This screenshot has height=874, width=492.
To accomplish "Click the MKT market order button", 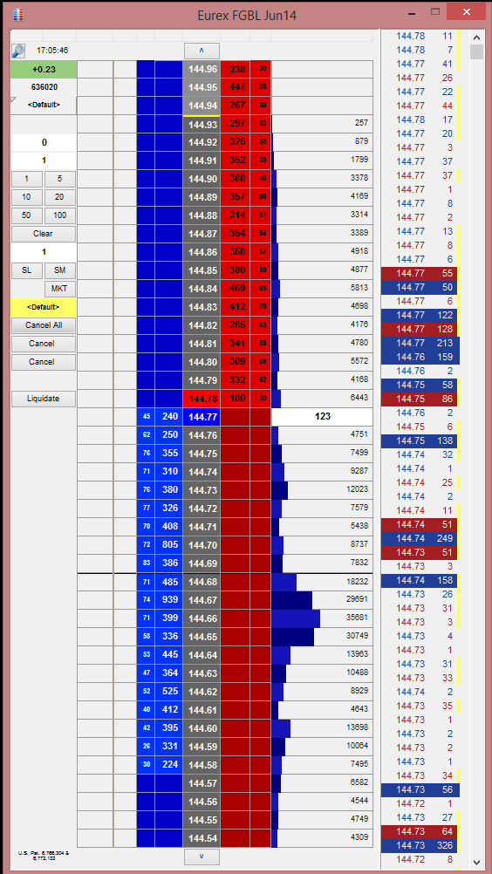I will pos(60,289).
